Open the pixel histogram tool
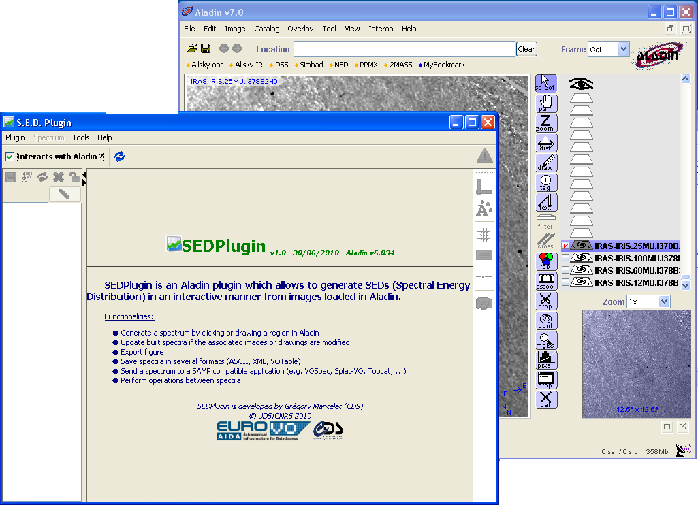Screen dimensions: 698x505 pos(545,360)
